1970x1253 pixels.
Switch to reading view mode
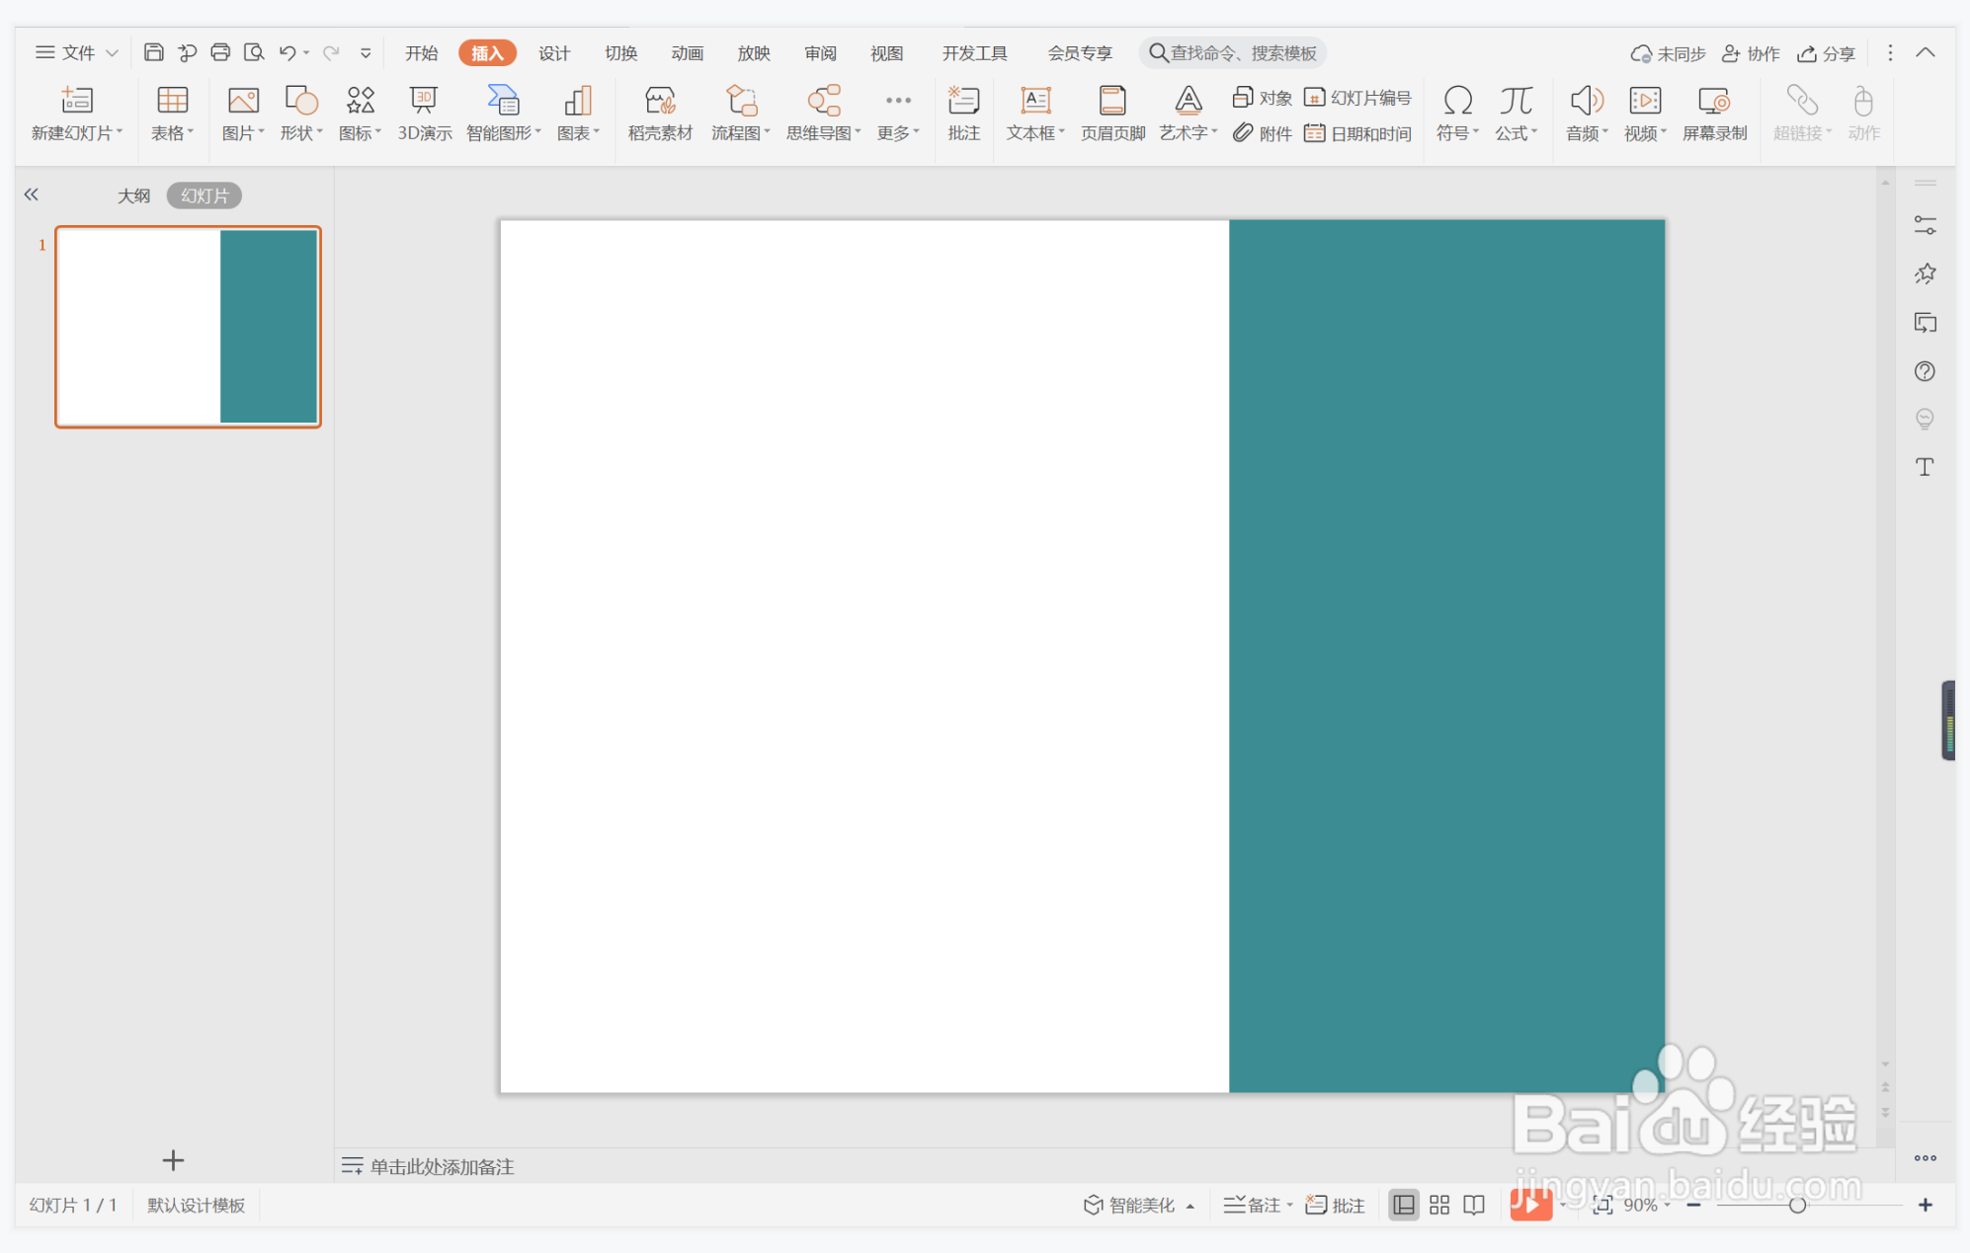1474,1205
